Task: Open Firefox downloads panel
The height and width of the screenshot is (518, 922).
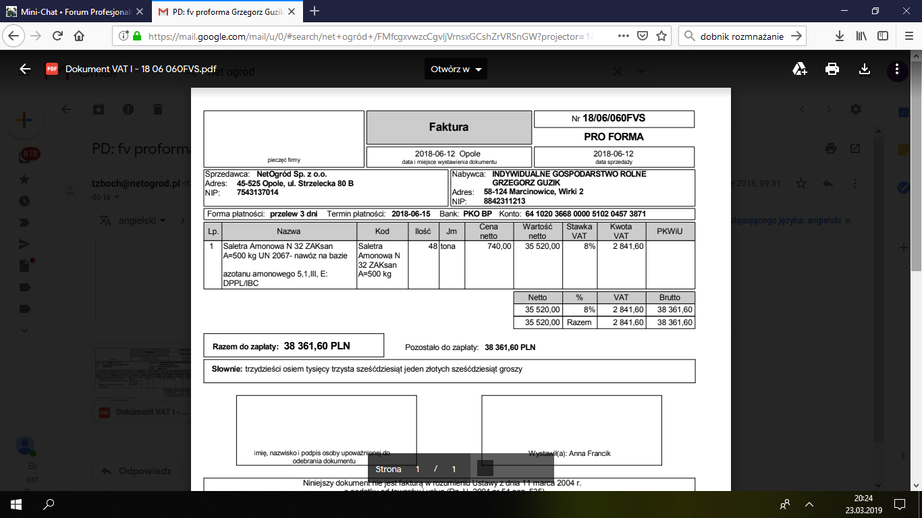Action: pos(840,36)
